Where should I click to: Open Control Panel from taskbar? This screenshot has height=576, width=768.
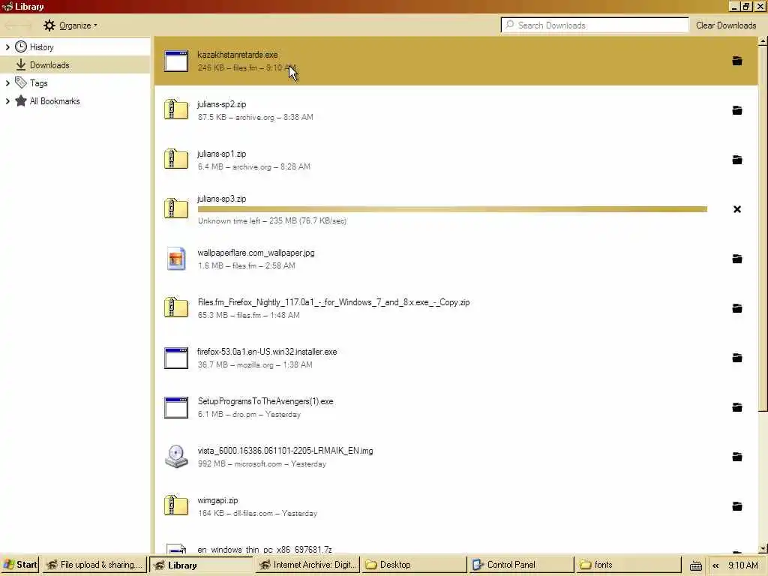tap(520, 565)
